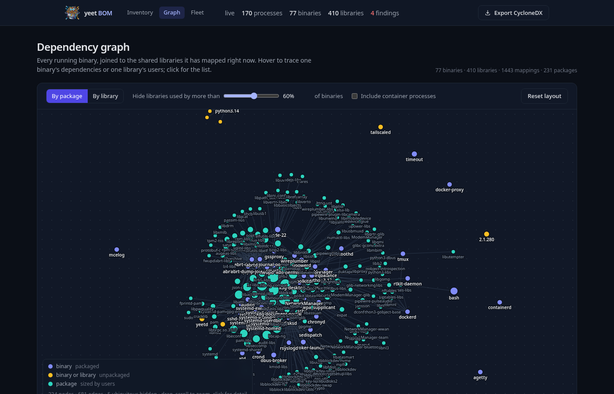Screen dimensions: 614x394
Task: Open the Inventory tab
Action: pyautogui.click(x=140, y=13)
